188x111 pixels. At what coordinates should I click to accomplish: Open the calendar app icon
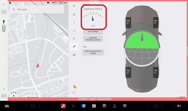point(94,106)
